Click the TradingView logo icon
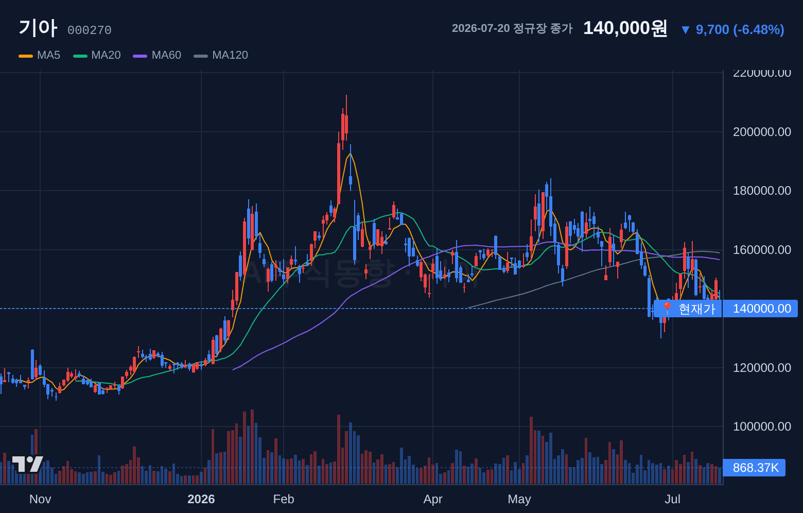 tap(27, 464)
